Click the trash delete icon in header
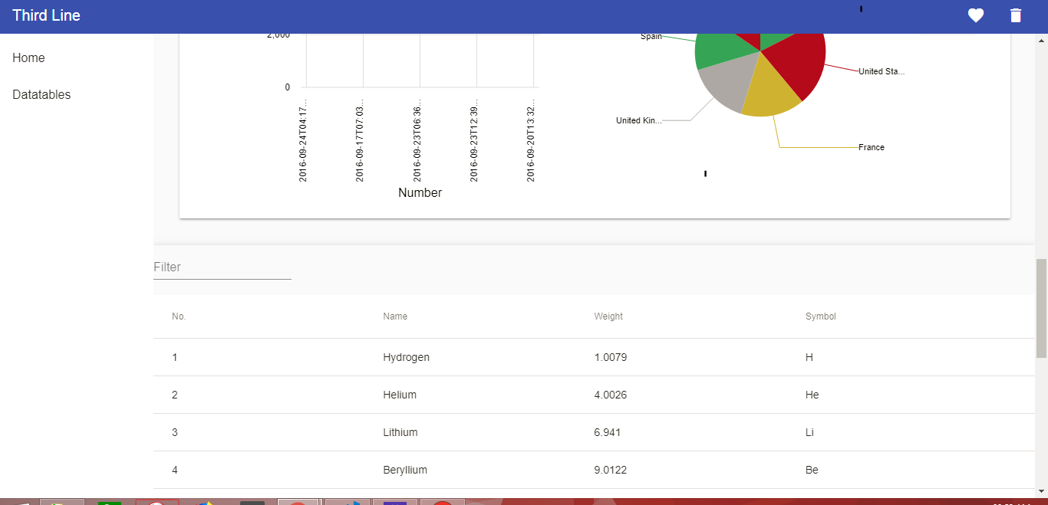 [1016, 15]
